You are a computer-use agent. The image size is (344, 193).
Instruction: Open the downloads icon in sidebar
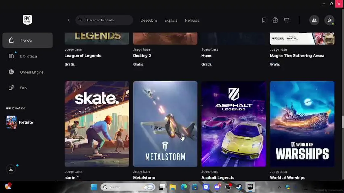(11, 169)
